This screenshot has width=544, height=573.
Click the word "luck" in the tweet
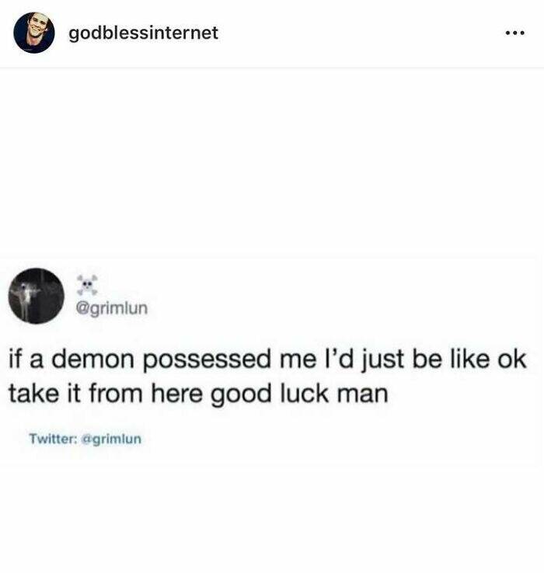305,394
